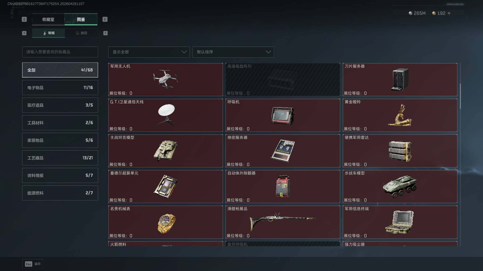Open the G.T.I卫星通信天线 satellite dish item

coord(166,115)
